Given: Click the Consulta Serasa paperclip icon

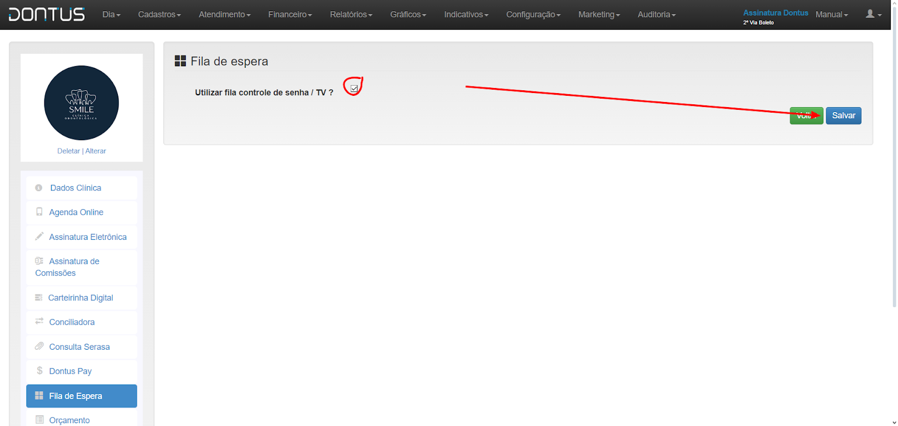Looking at the screenshot, I should 39,346.
